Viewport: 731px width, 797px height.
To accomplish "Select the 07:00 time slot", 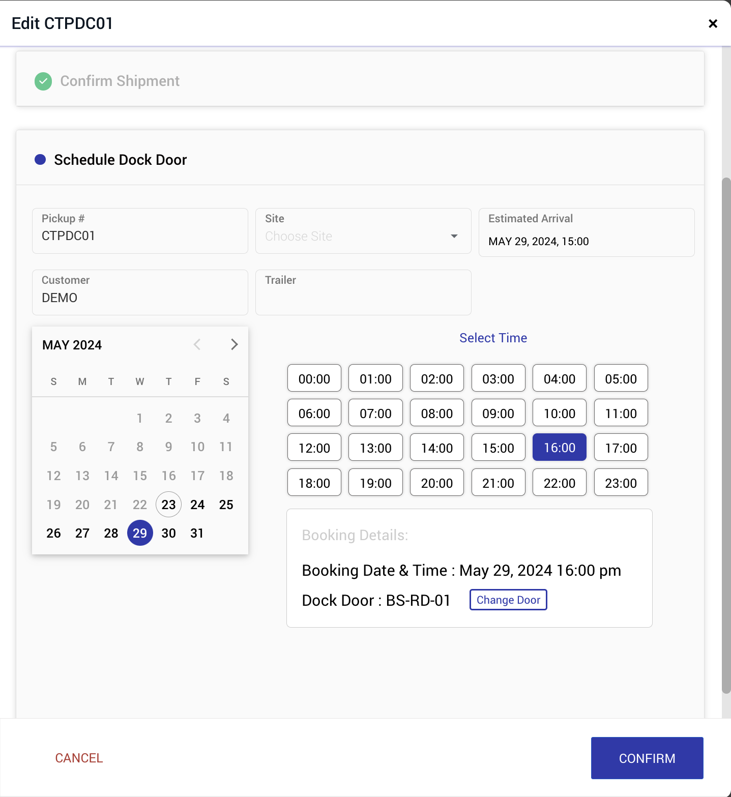I will 375,412.
